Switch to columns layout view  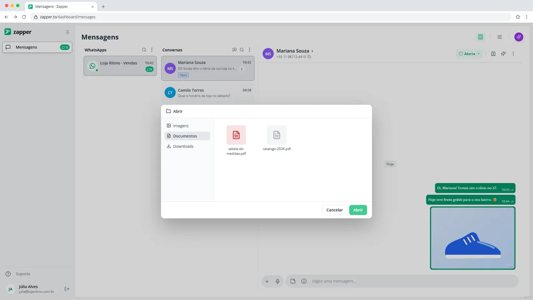(x=480, y=37)
